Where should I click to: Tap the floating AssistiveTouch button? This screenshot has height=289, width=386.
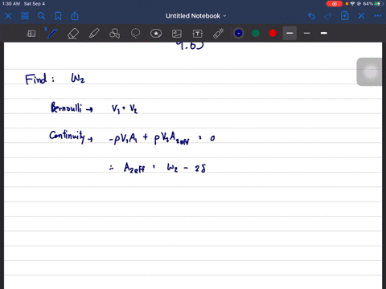click(371, 71)
